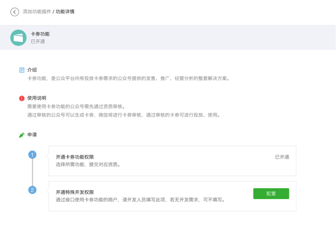Click the red exclamation icon beside 使用说明

22,98
